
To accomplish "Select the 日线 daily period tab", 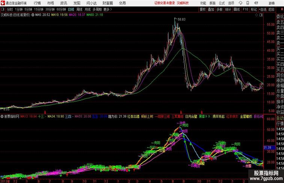I will [x=71, y=9].
